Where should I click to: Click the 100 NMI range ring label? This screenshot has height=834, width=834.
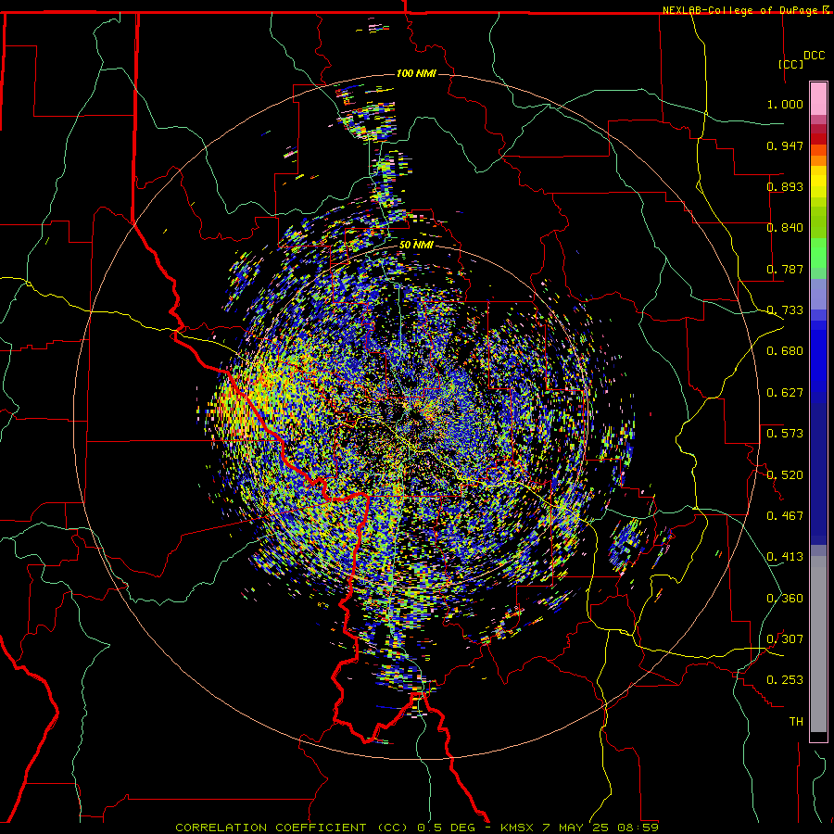pyautogui.click(x=416, y=73)
